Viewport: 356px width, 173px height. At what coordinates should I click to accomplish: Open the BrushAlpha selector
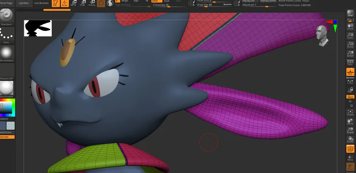(6, 53)
